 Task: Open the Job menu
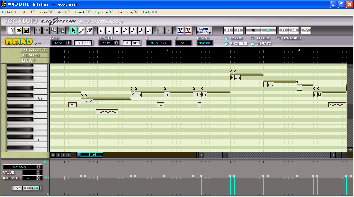pyautogui.click(x=64, y=12)
